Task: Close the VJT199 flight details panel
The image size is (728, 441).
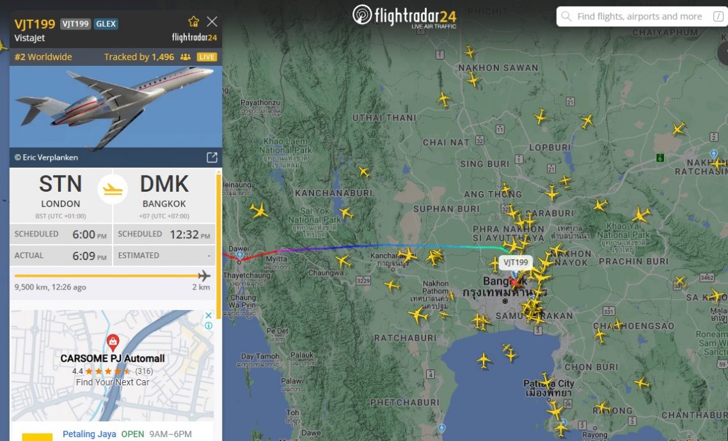Action: click(212, 21)
